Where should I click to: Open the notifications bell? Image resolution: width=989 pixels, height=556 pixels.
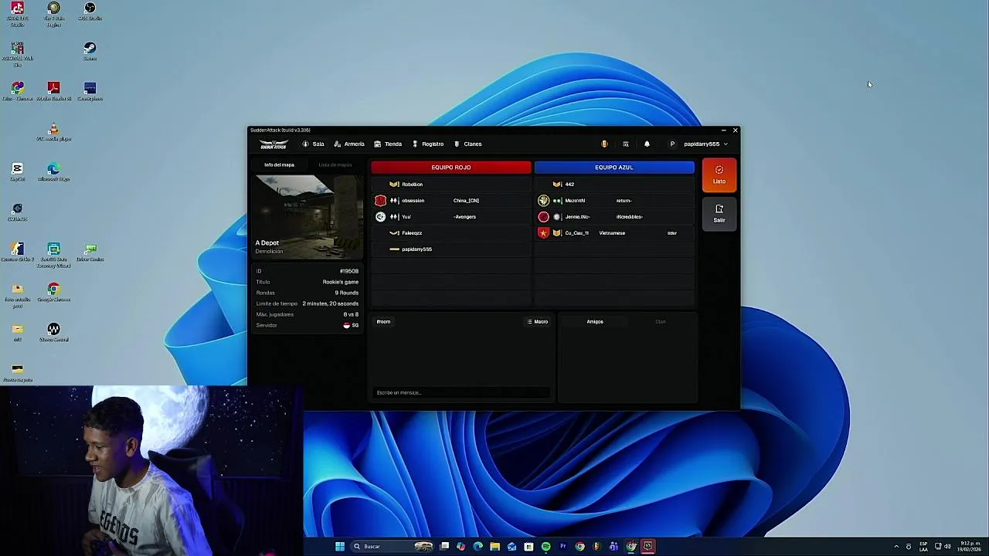coord(647,144)
